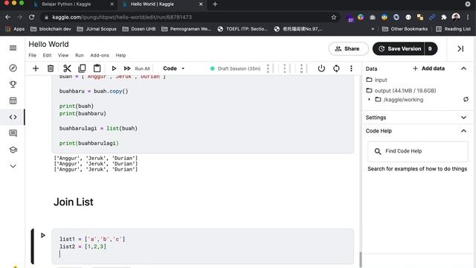Image resolution: width=476 pixels, height=268 pixels.
Task: Open a new browser tab
Action: (215, 4)
